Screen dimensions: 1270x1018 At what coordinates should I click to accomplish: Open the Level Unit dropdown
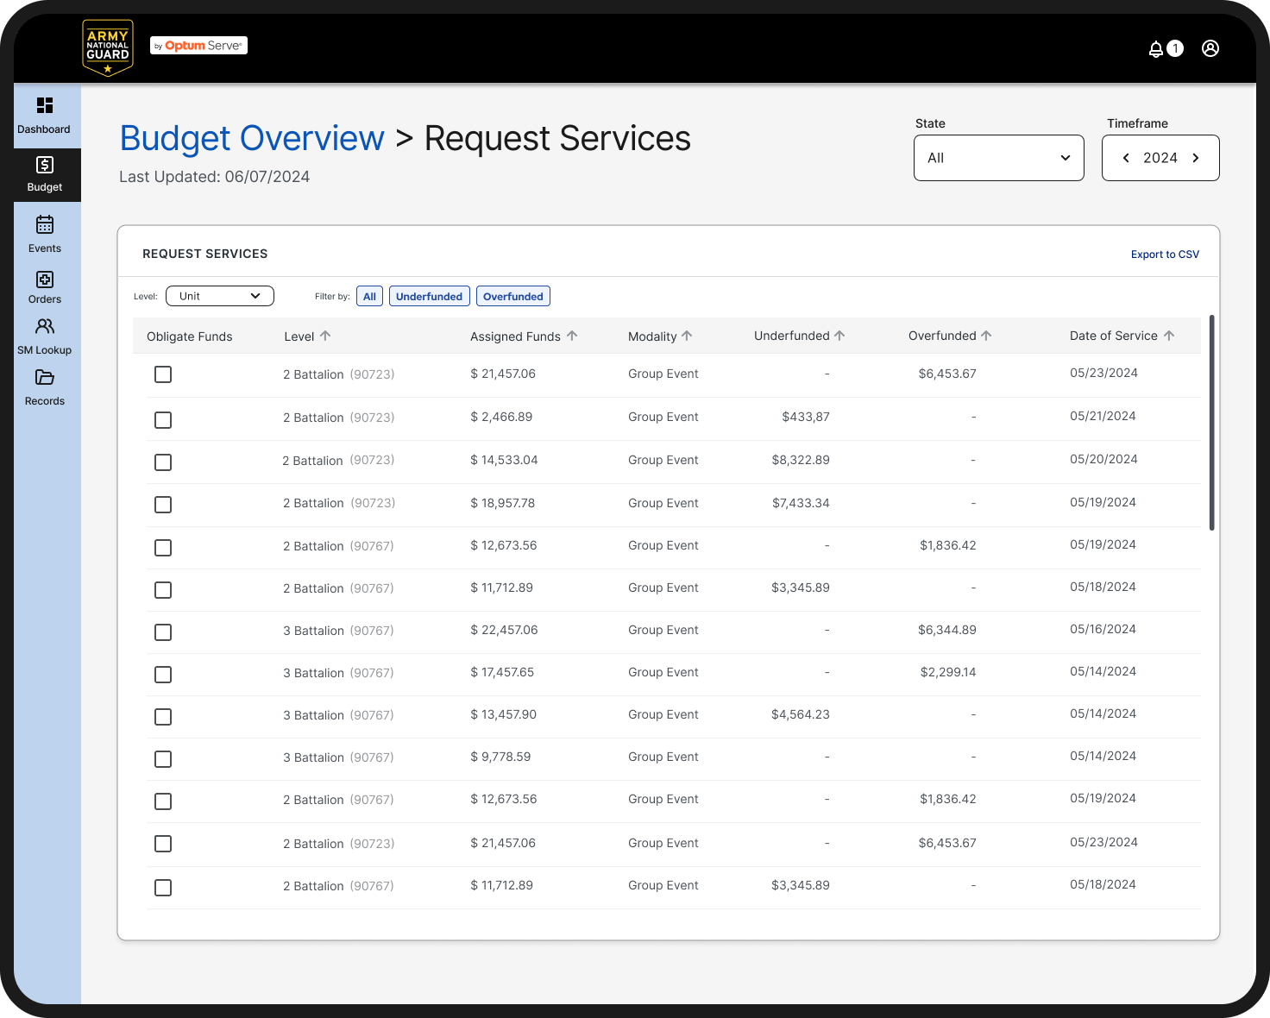pos(220,296)
